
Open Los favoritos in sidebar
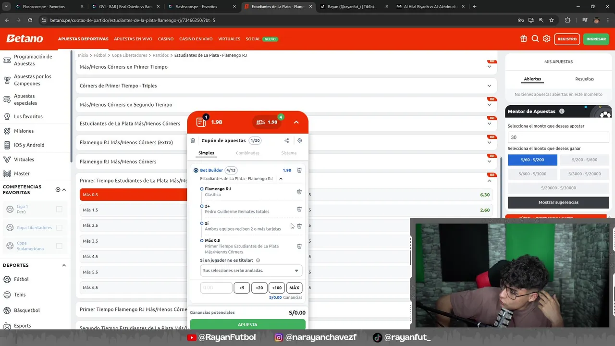coord(28,116)
